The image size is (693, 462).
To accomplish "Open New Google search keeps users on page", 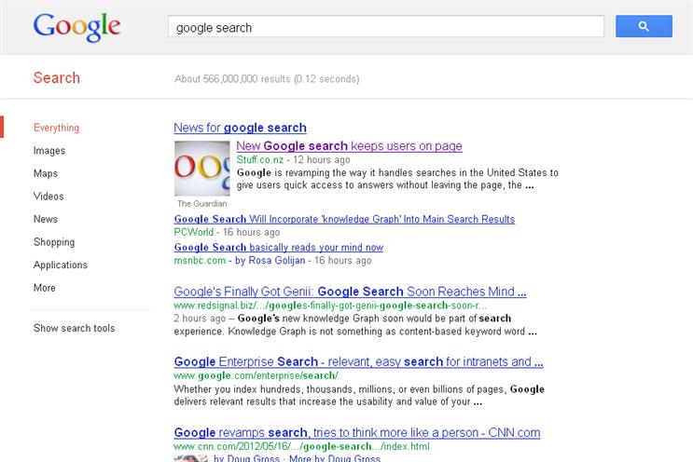I will point(349,146).
